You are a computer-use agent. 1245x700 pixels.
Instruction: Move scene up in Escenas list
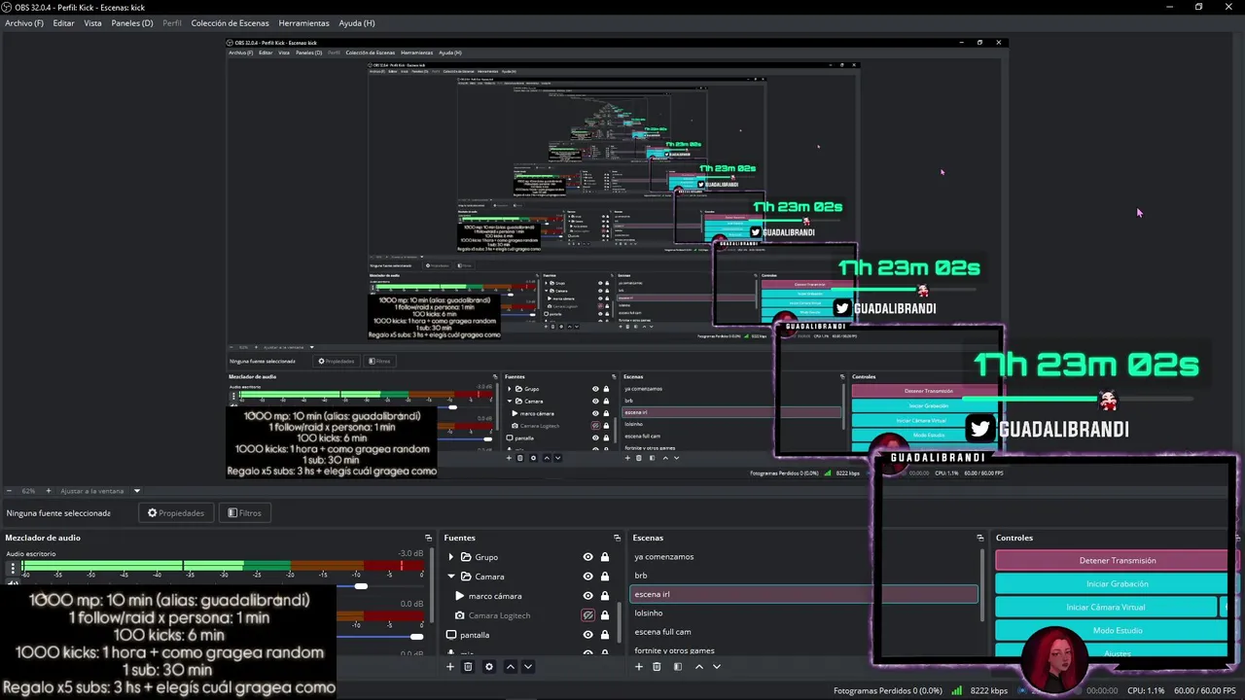coord(698,667)
